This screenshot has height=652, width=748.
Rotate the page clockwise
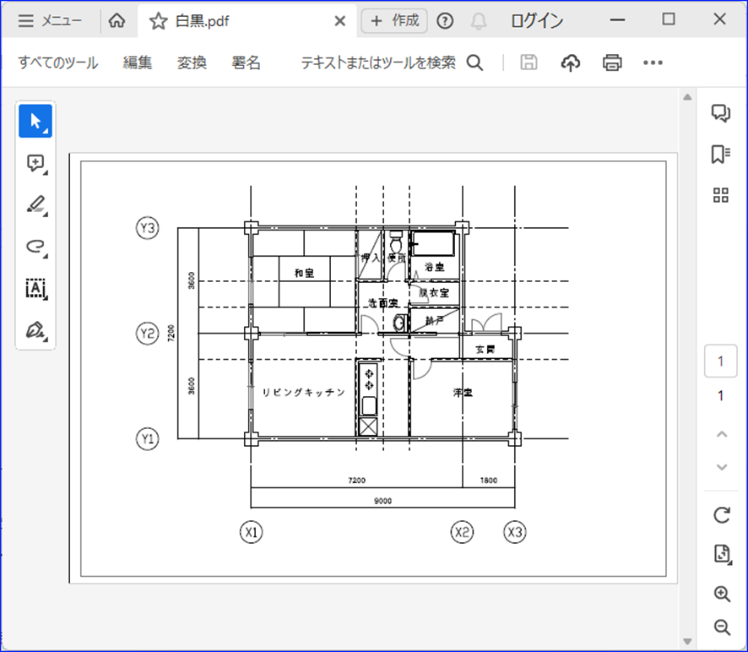(x=721, y=514)
